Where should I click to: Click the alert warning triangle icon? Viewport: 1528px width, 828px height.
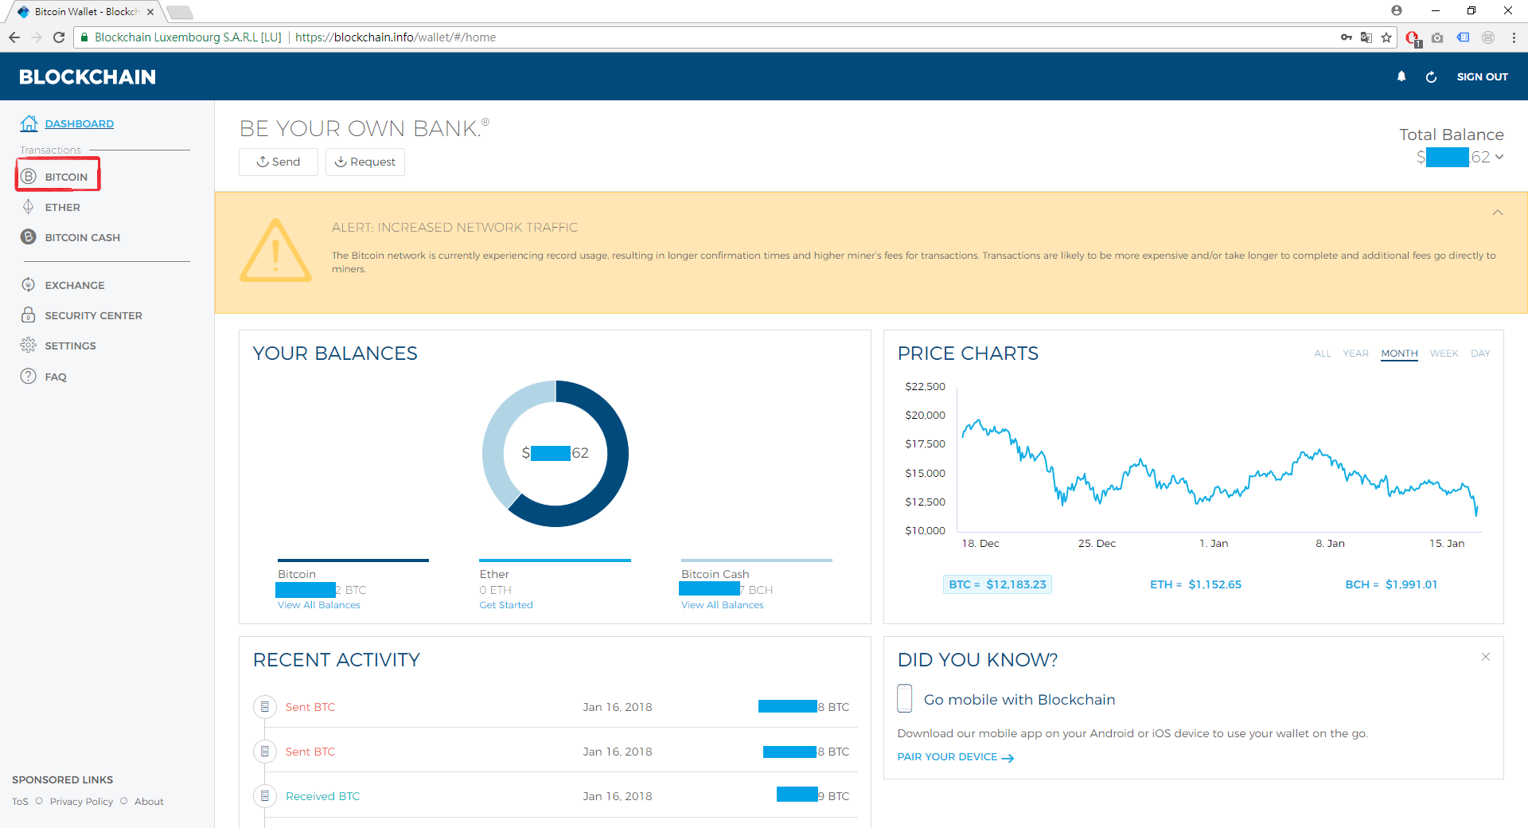275,251
